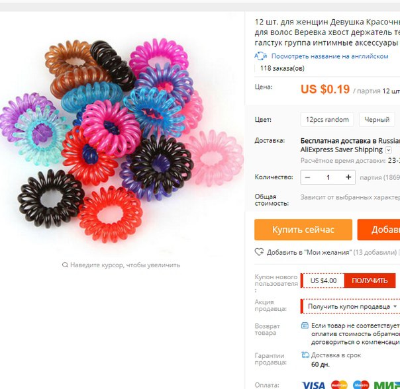This screenshot has height=389, width=400.
Task: Click the VISA payment logo
Action: (313, 385)
